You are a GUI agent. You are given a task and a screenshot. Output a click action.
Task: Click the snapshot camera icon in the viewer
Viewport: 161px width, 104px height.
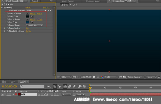pos(94,77)
